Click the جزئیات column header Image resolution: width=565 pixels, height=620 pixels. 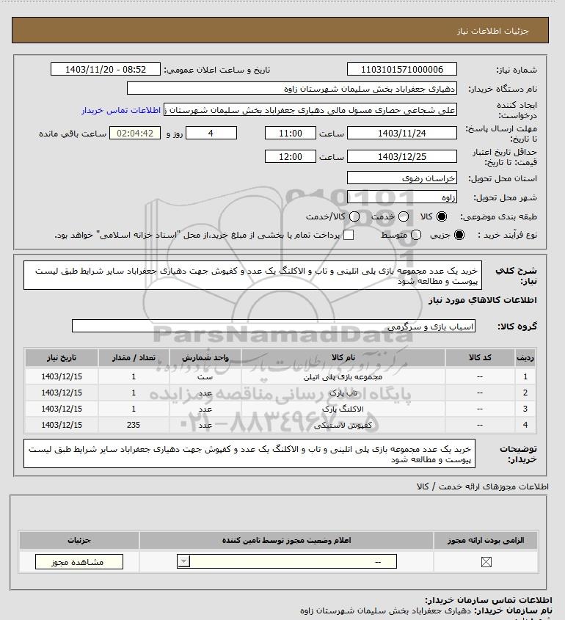[79, 540]
